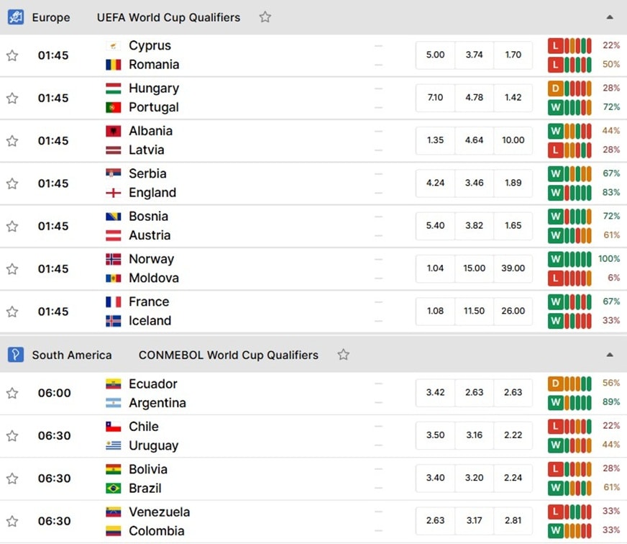Click the South America region icon

[x=16, y=355]
